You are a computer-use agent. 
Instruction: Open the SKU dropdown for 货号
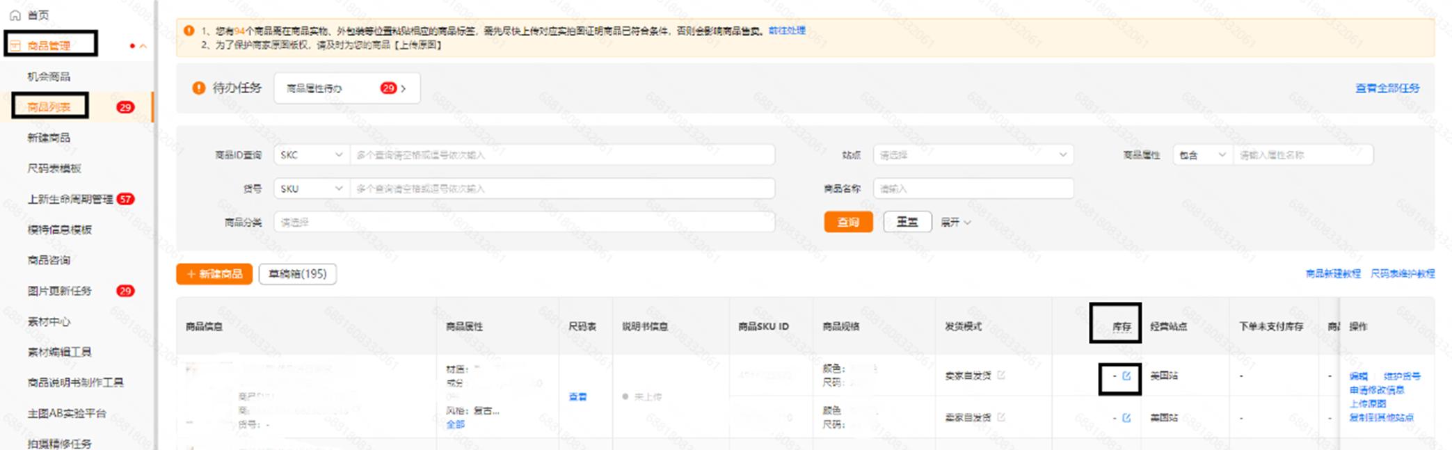(311, 188)
